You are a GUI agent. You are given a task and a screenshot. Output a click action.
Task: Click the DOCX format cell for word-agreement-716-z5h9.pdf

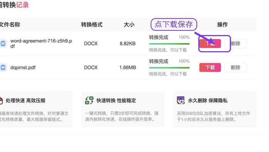(91, 43)
